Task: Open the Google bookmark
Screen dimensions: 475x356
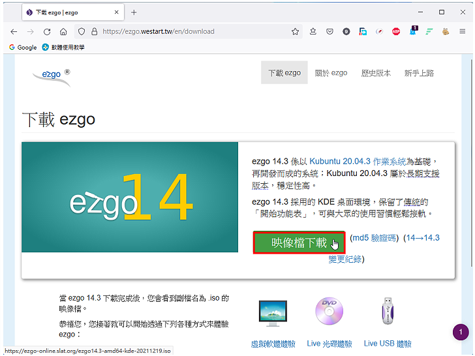Action: 23,47
